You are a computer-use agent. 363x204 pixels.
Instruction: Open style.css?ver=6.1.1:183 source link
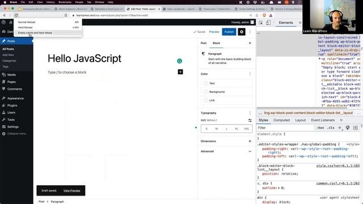(338, 166)
